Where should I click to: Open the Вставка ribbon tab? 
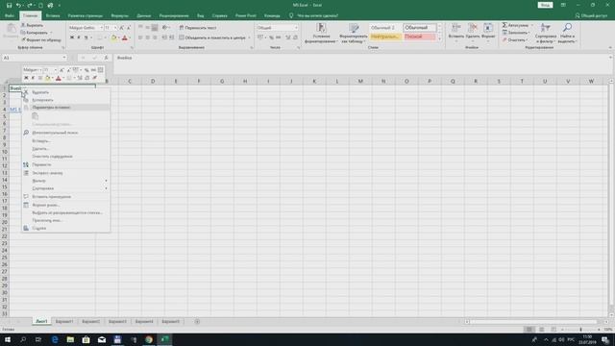point(53,15)
